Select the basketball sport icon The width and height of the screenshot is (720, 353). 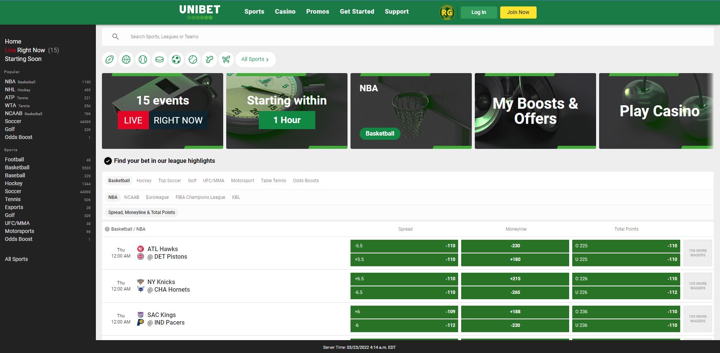[x=126, y=59]
